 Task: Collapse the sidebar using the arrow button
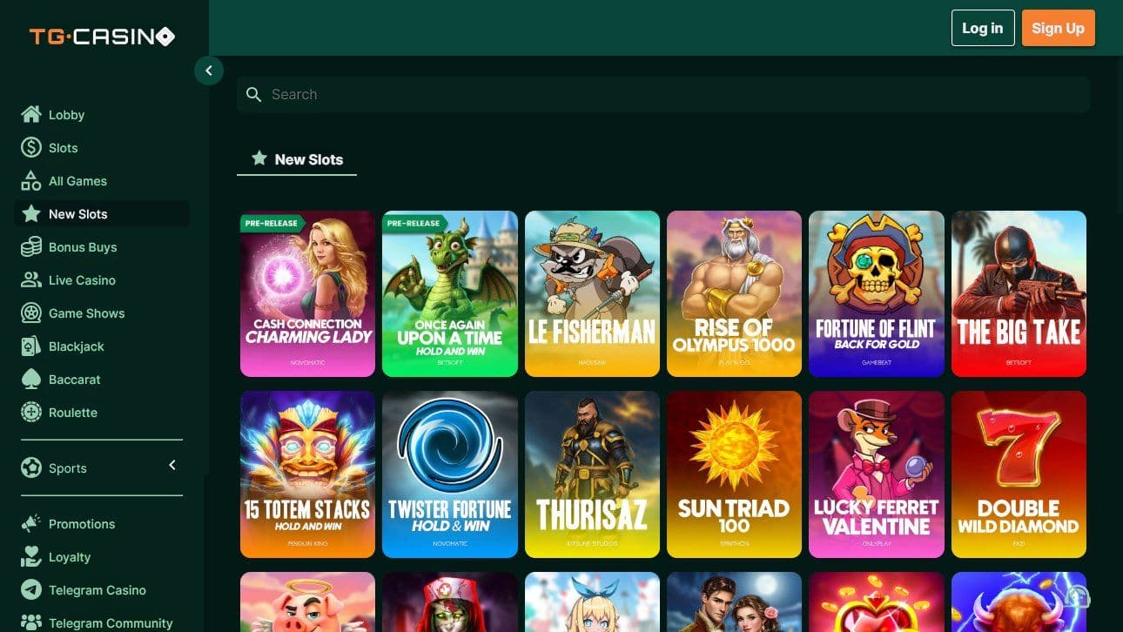tap(209, 71)
